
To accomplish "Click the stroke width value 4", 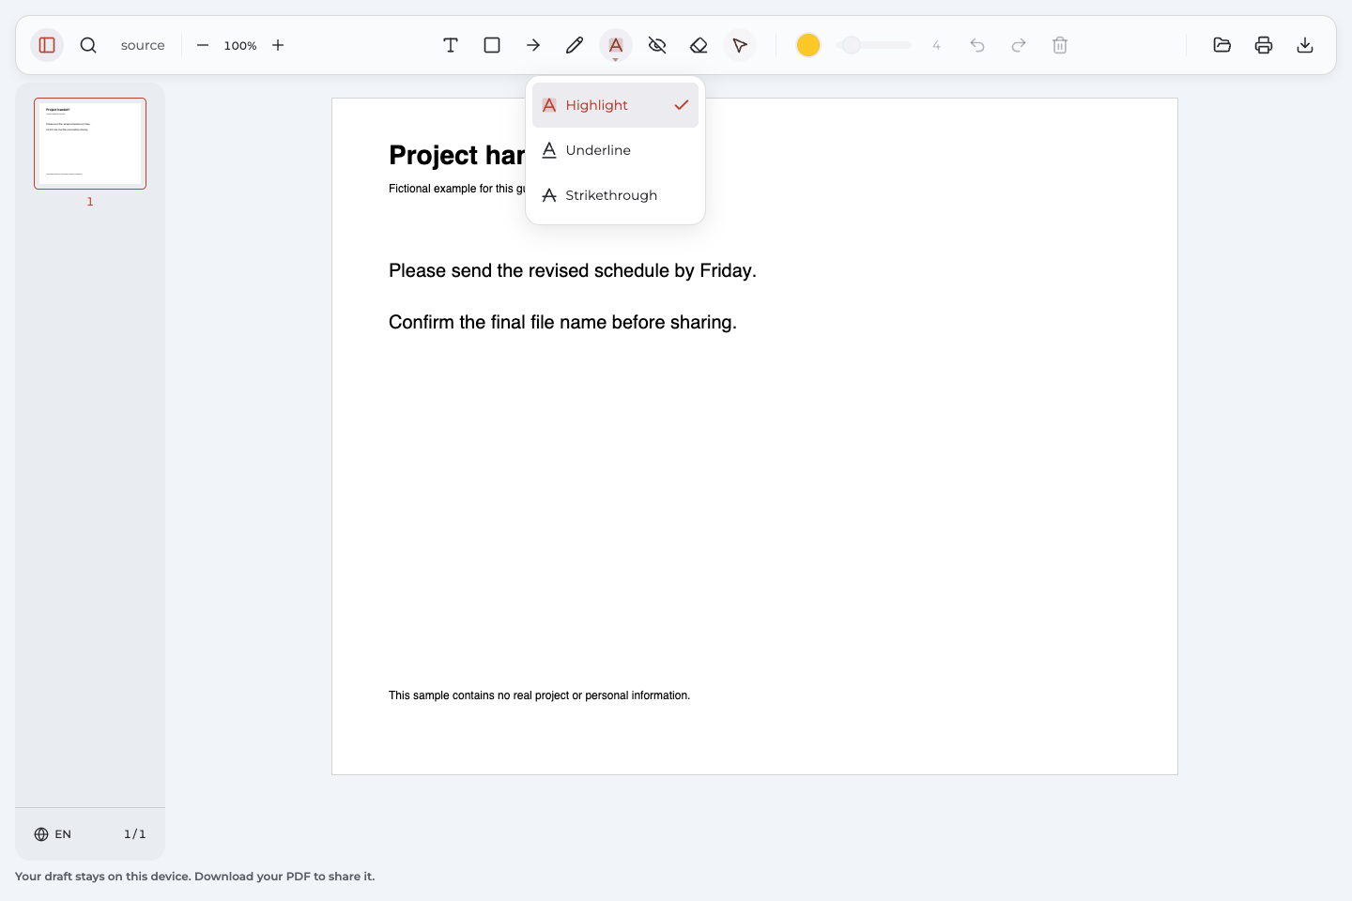I will (936, 45).
